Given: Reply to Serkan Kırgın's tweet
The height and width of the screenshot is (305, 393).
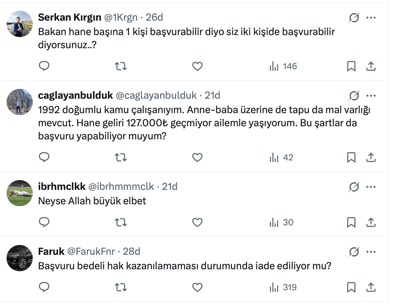Looking at the screenshot, I should tap(44, 66).
